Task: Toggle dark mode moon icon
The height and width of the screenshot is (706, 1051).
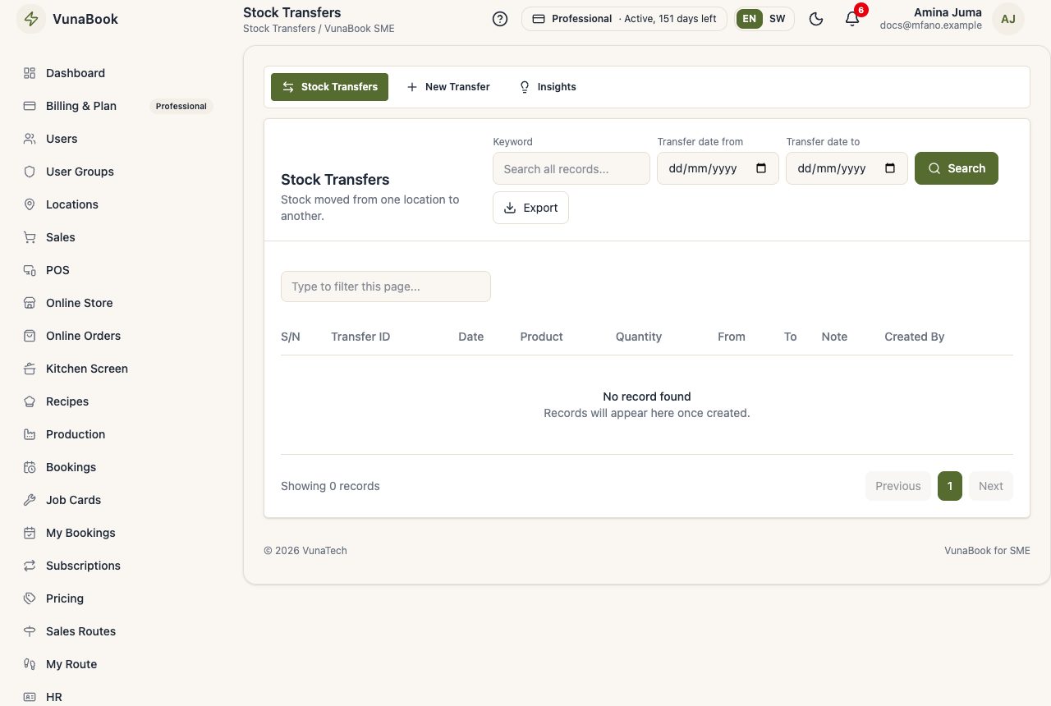Action: [816, 19]
